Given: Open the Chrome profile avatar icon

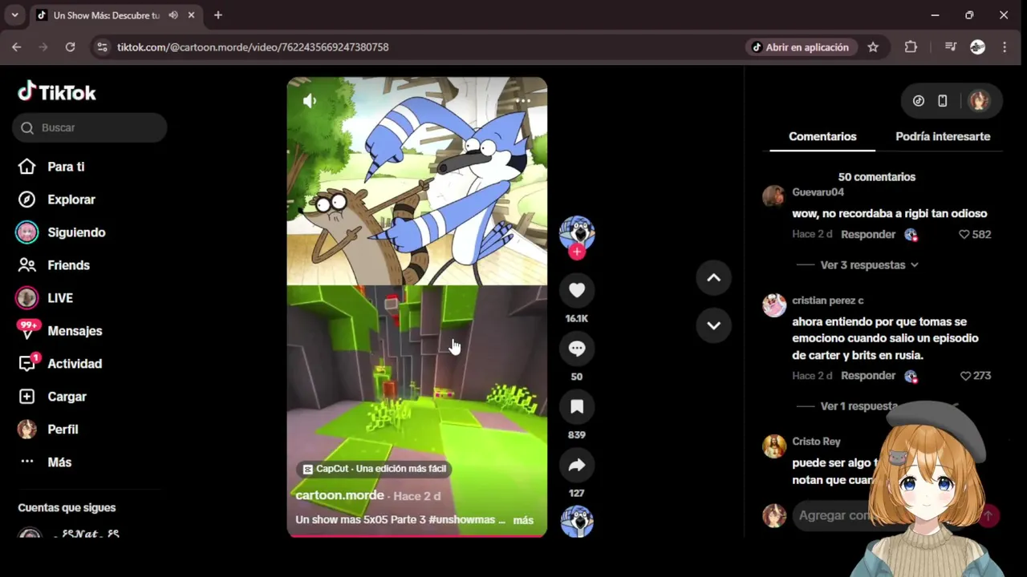Looking at the screenshot, I should pyautogui.click(x=977, y=47).
